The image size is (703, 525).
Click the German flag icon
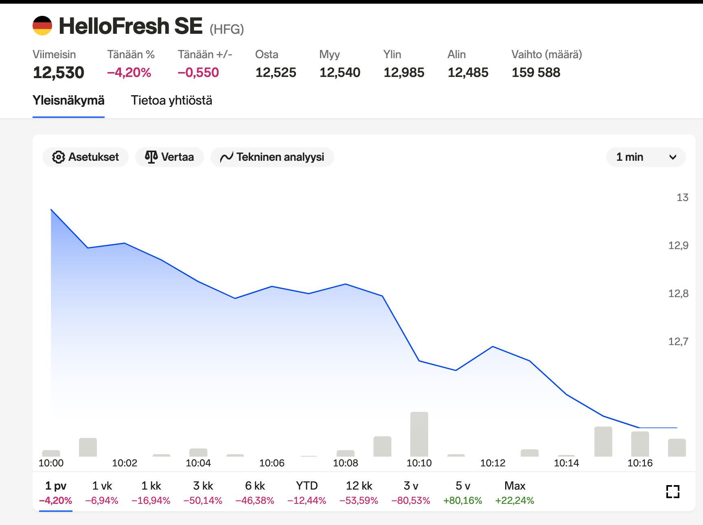[42, 26]
